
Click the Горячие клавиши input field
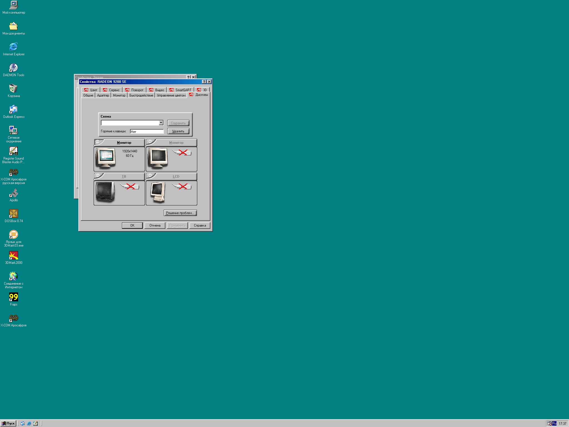(147, 131)
